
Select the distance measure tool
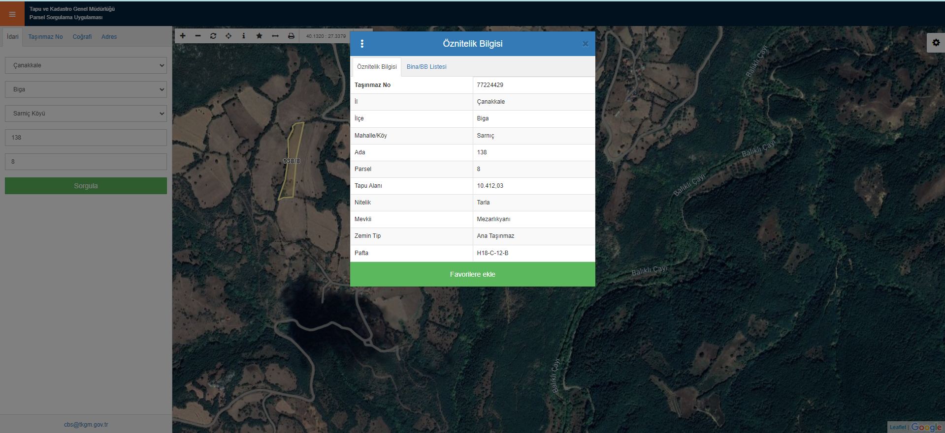[x=275, y=36]
